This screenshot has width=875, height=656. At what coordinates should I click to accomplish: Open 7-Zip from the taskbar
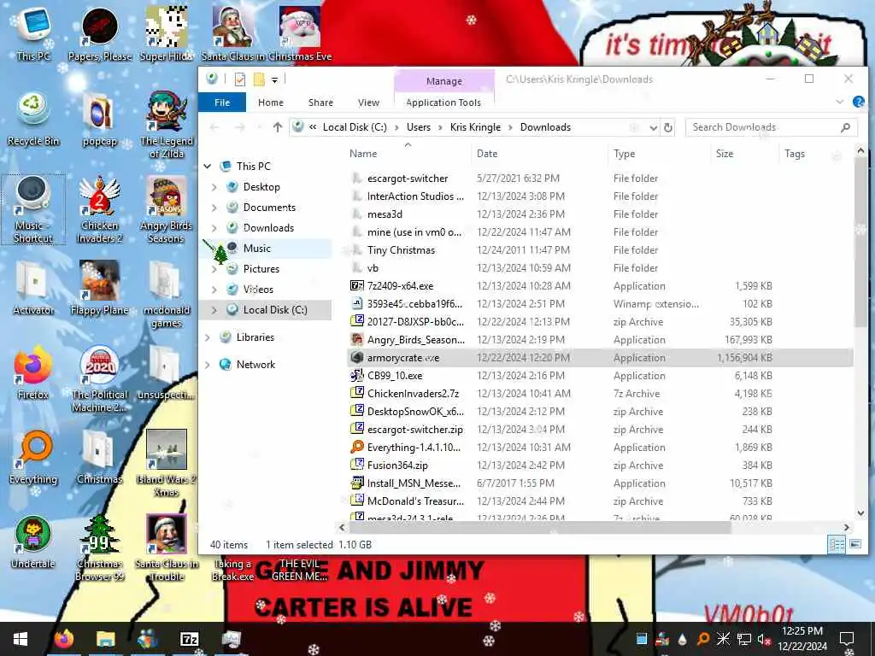coord(189,639)
